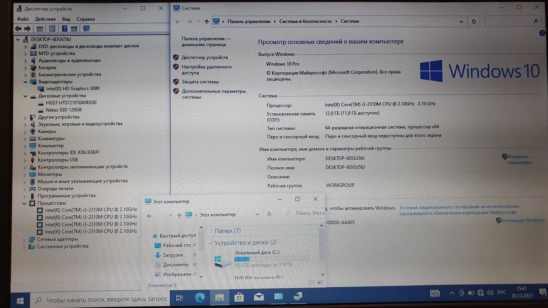Collapse the Процессоры tree node

click(24, 203)
